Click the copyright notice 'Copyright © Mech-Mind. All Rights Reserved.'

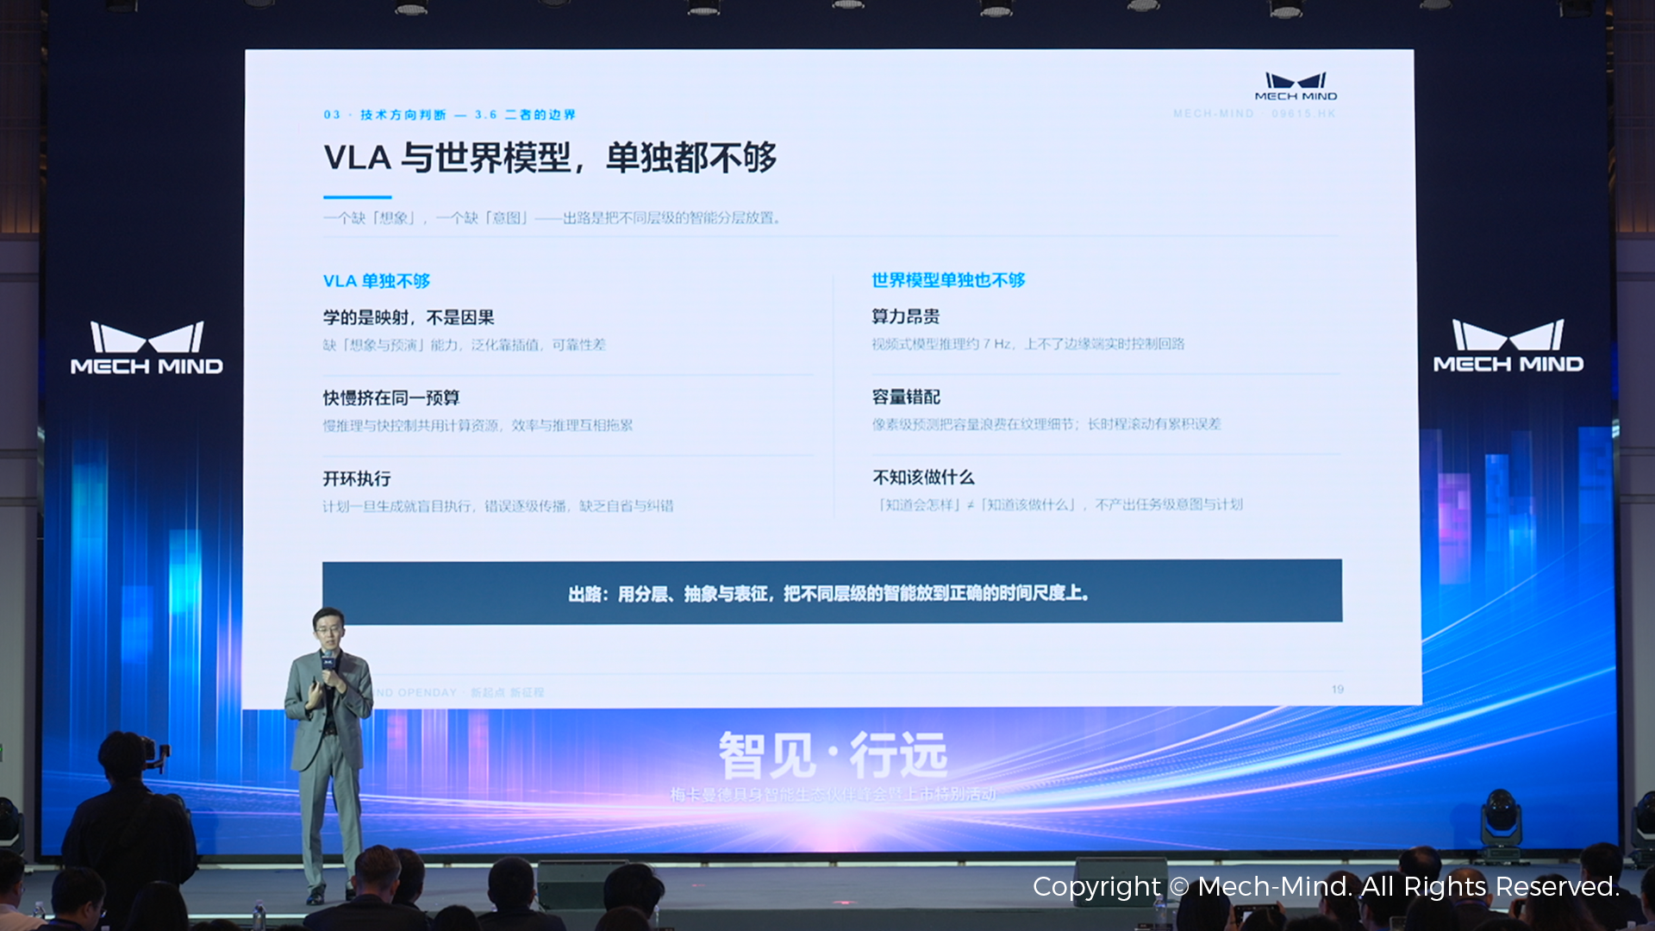pyautogui.click(x=1326, y=886)
